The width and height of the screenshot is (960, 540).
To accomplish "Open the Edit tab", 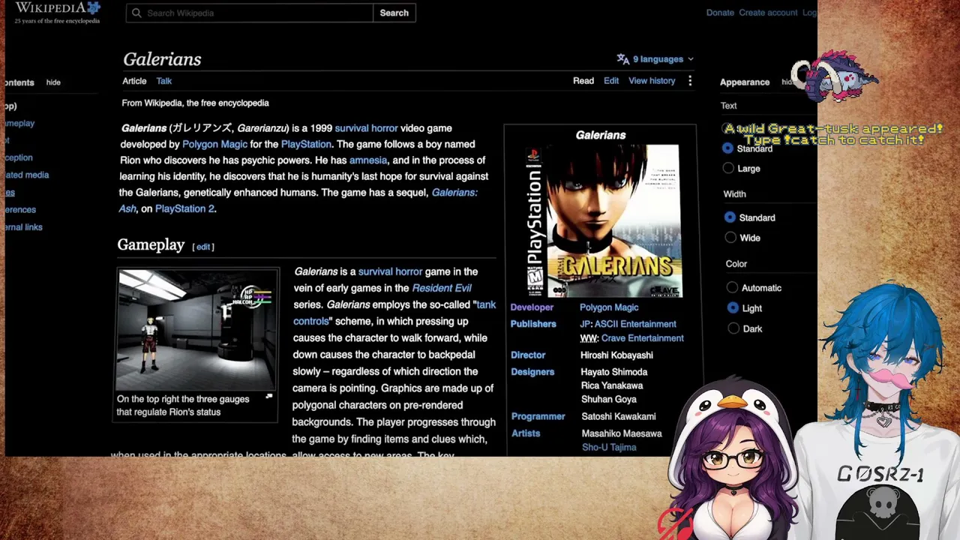I will pyautogui.click(x=611, y=81).
